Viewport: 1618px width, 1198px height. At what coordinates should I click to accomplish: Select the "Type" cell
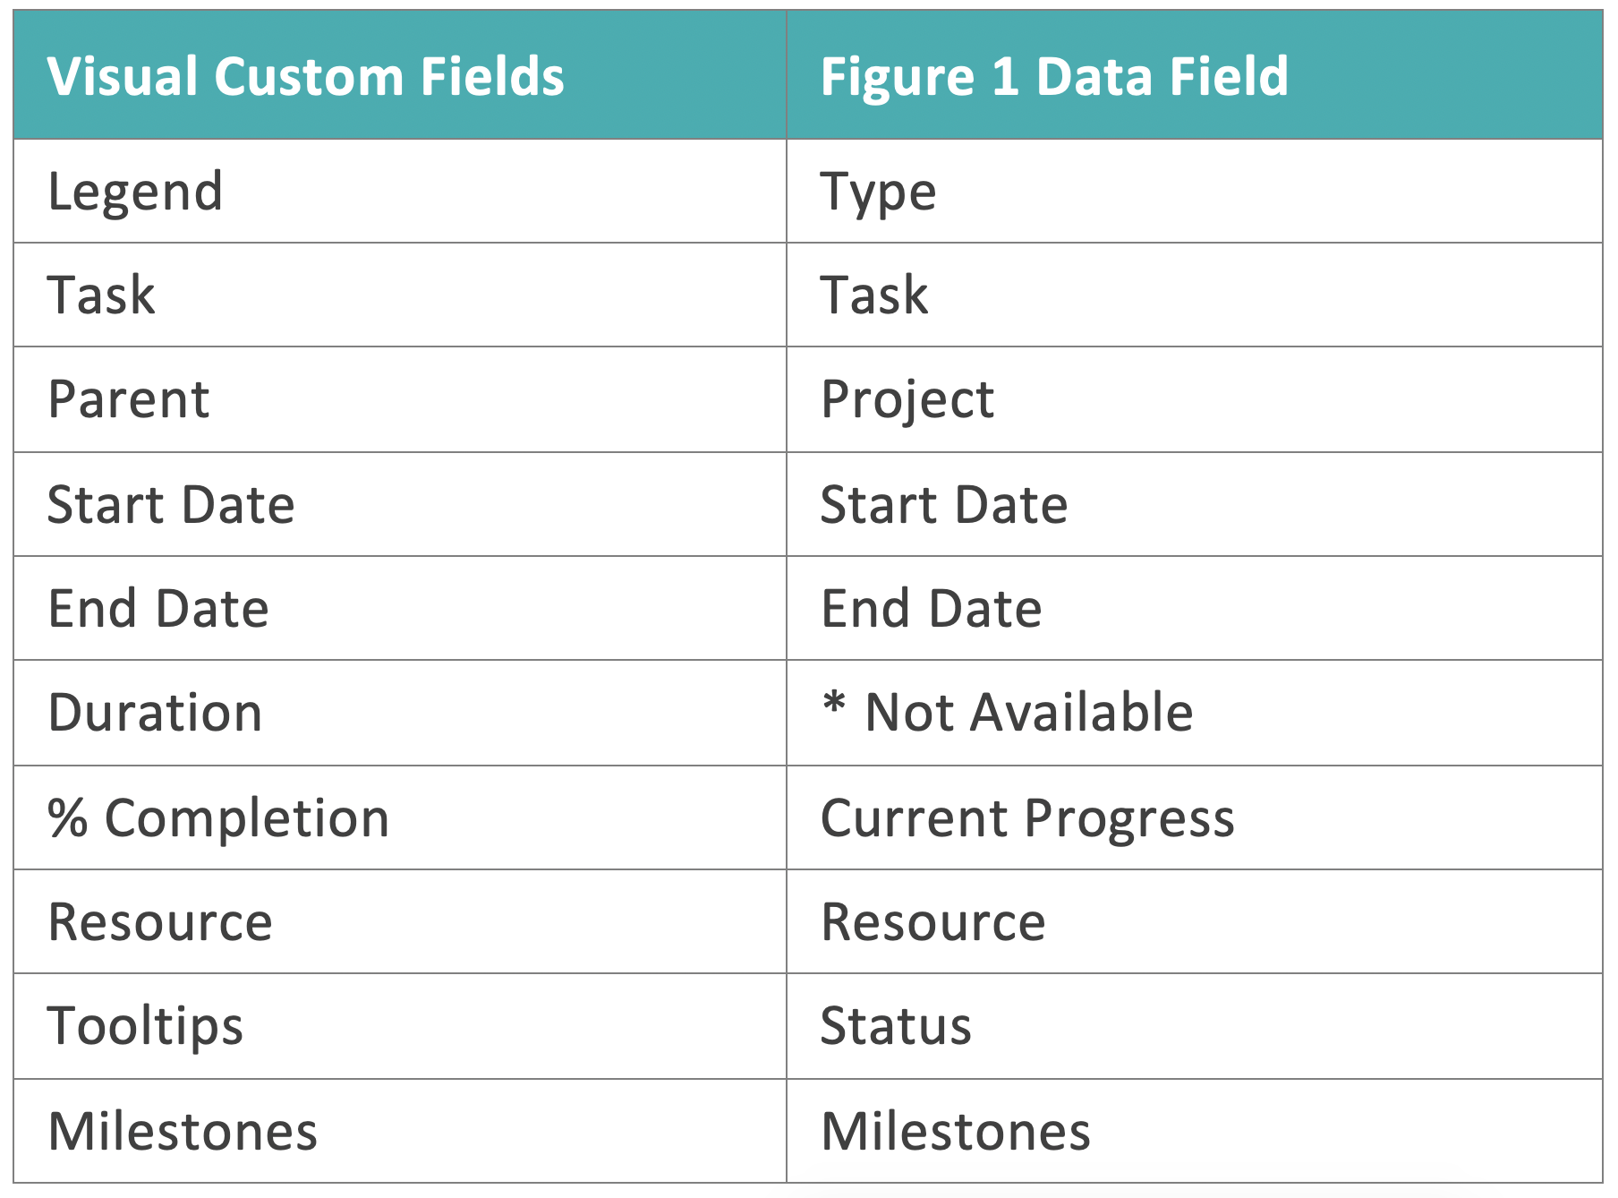point(878,192)
